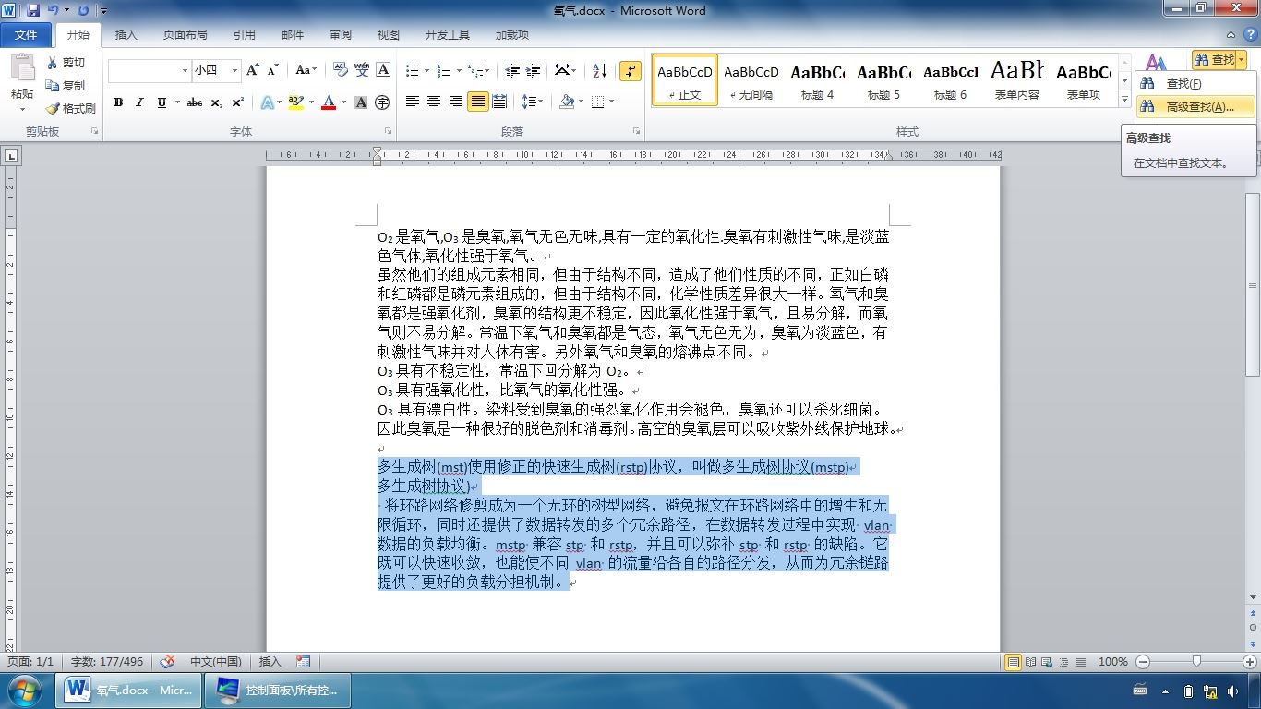The width and height of the screenshot is (1261, 709).
Task: Click the spelling check icon in status bar
Action: pos(167,661)
